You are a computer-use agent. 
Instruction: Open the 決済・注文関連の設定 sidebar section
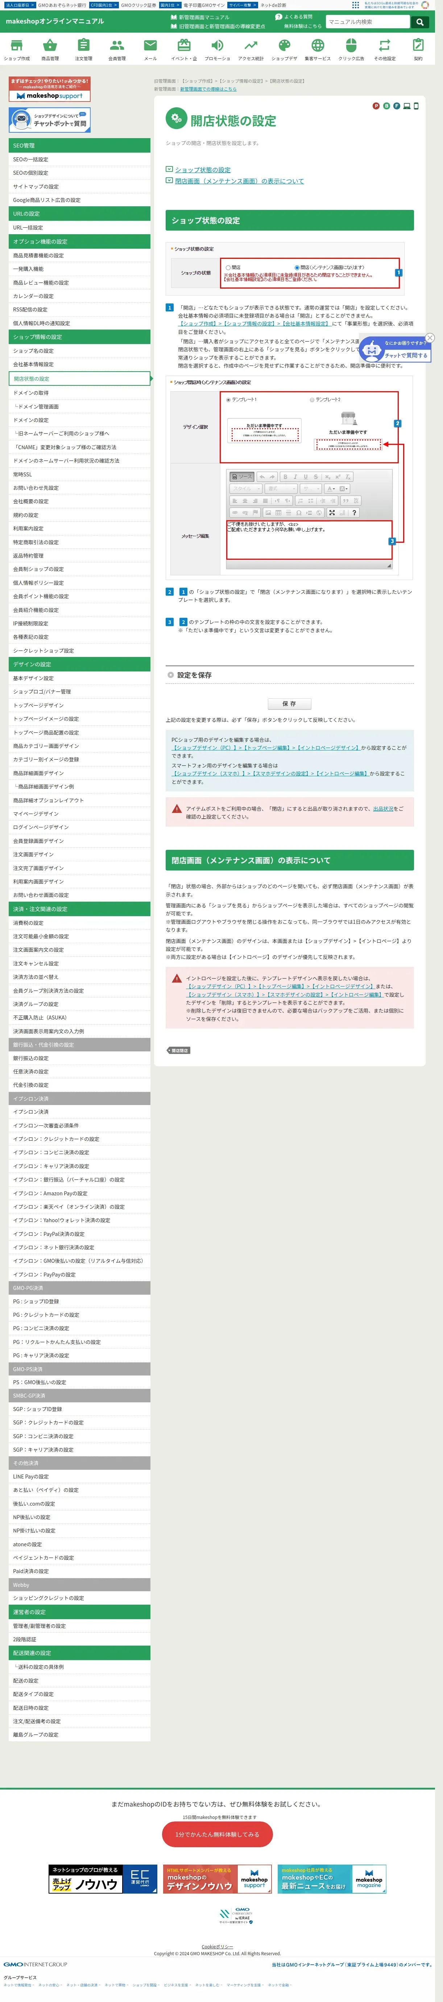pos(79,909)
